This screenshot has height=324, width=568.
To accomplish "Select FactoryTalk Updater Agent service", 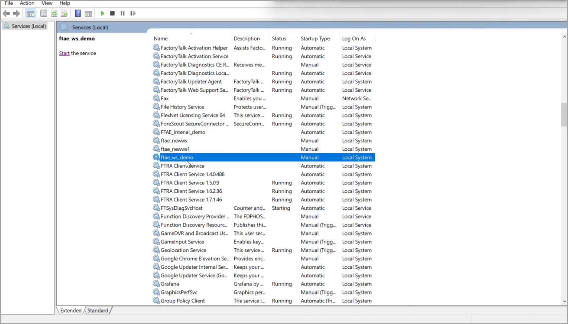I will (263, 82).
